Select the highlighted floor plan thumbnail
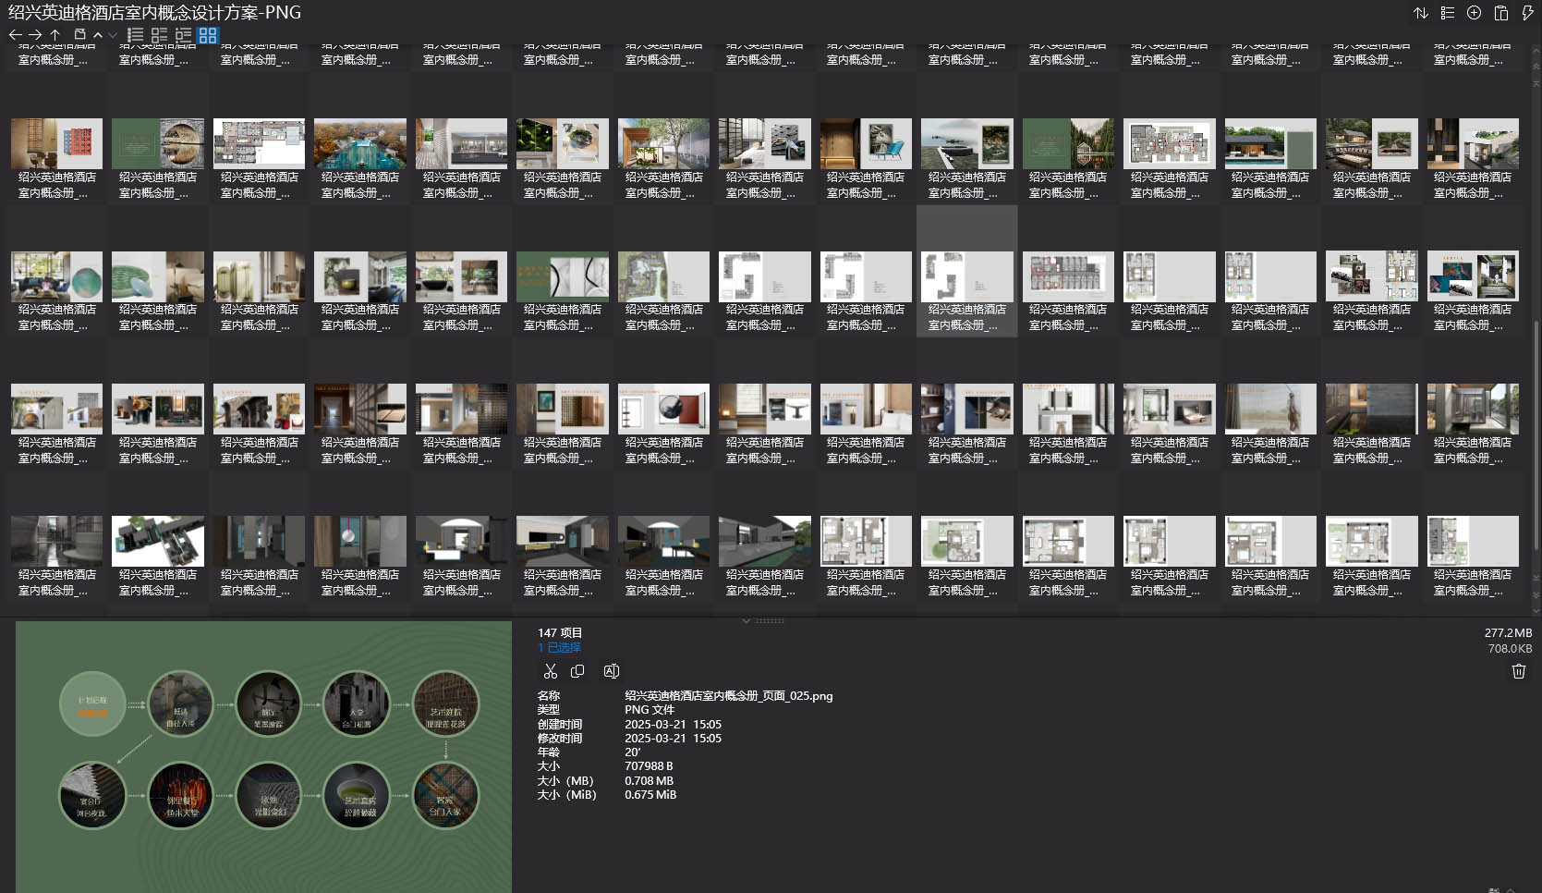This screenshot has height=893, width=1542. [966, 276]
